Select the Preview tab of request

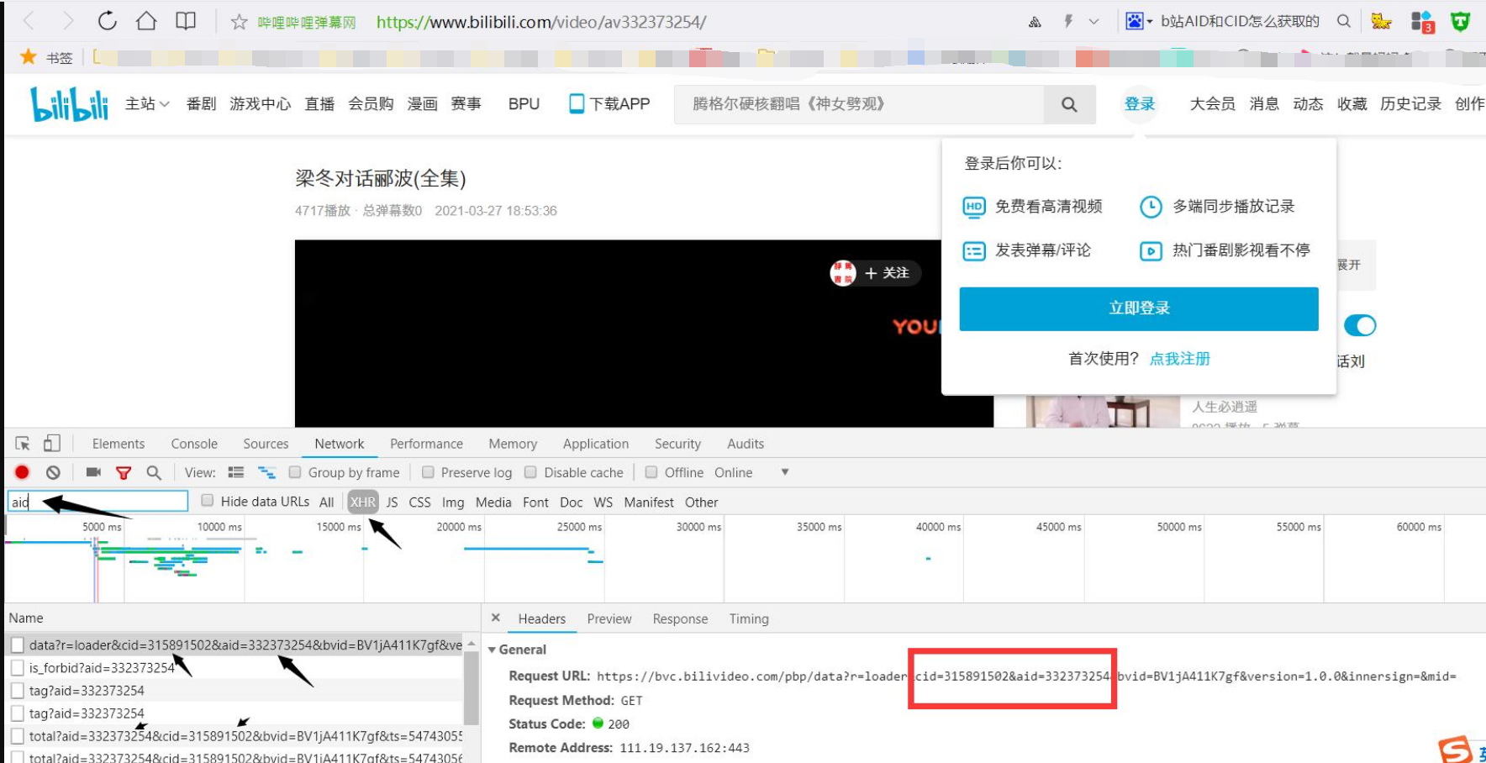pyautogui.click(x=609, y=618)
